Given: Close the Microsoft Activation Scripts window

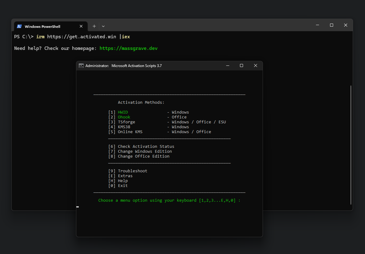Looking at the screenshot, I should (256, 66).
